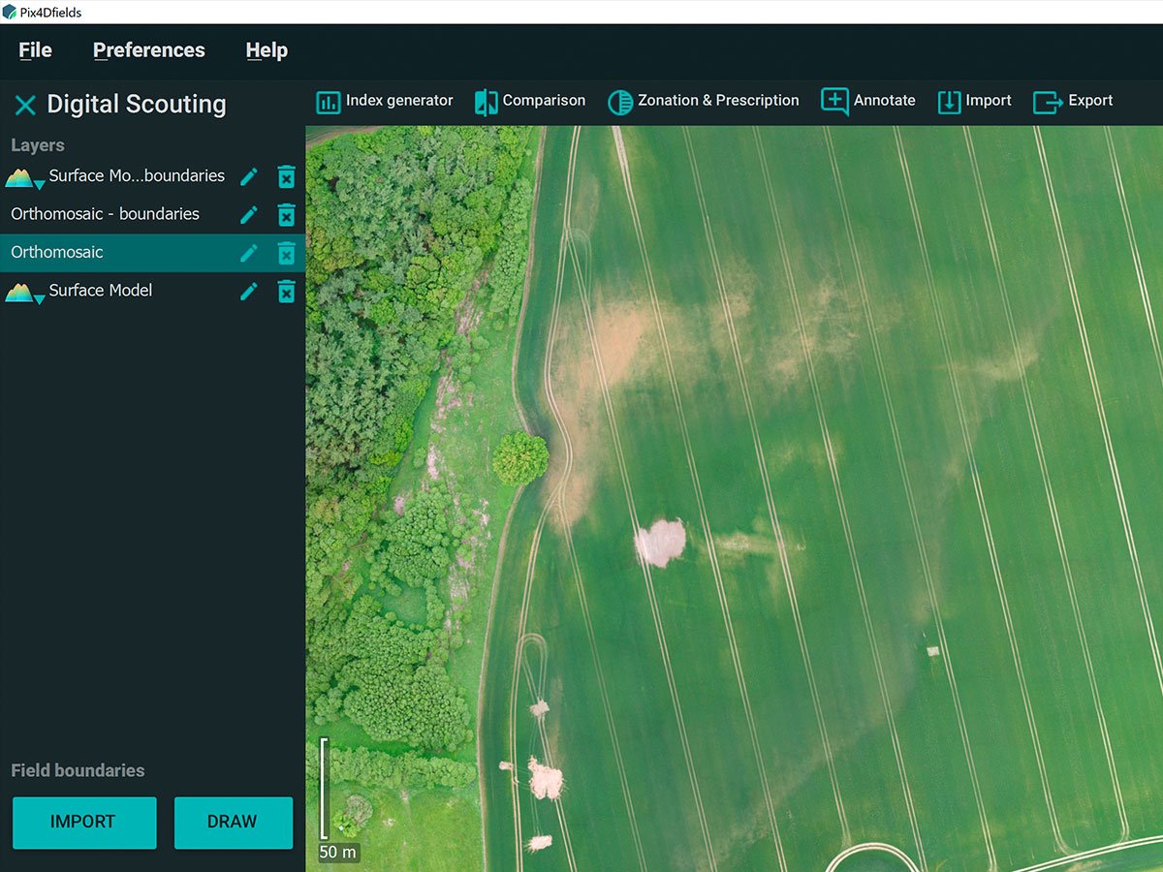The height and width of the screenshot is (872, 1163).
Task: Expand color map dropdown for Surface Model
Action: click(x=39, y=299)
